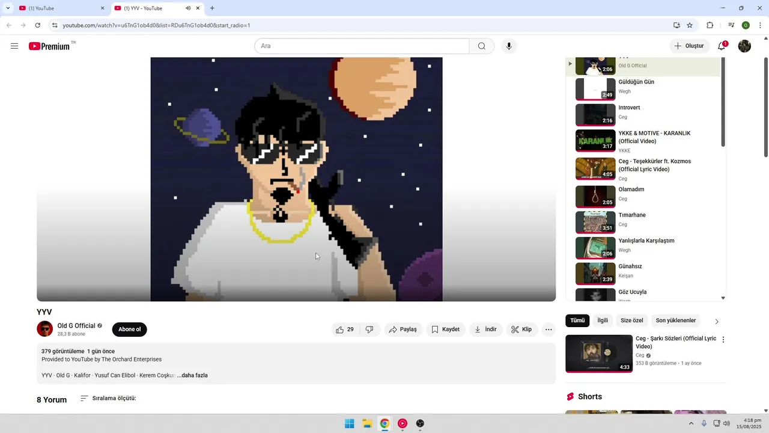Show hidden tray icons chevron
The image size is (769, 433).
[x=691, y=423]
